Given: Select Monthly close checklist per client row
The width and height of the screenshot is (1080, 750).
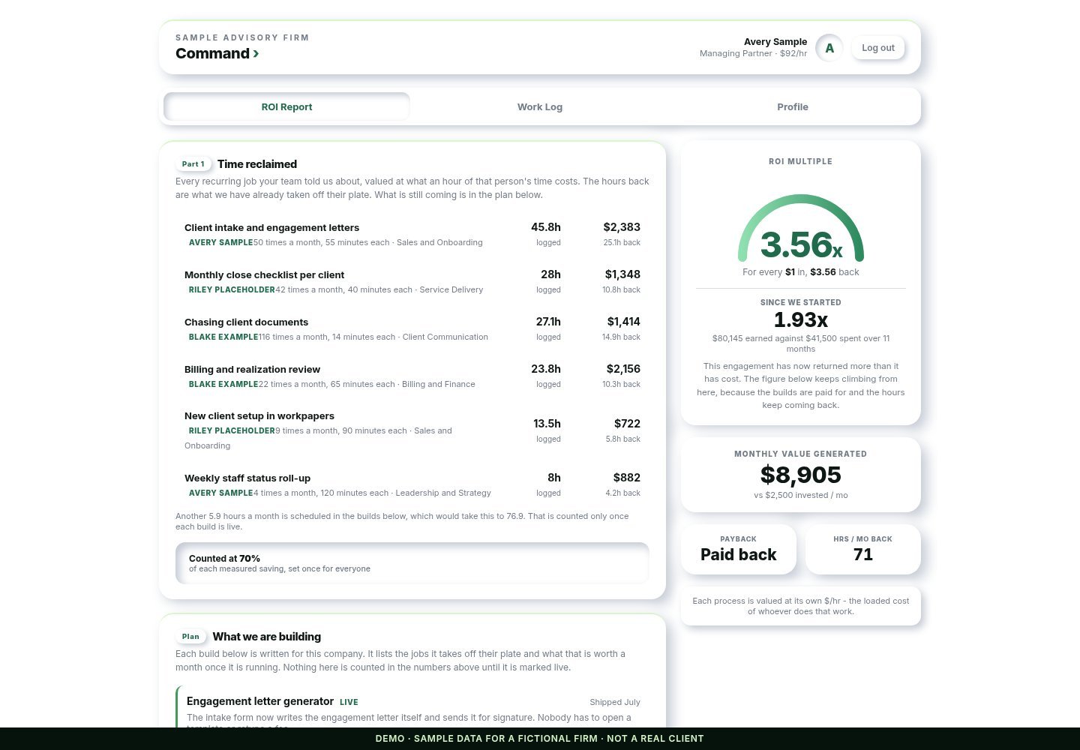Looking at the screenshot, I should 412,282.
